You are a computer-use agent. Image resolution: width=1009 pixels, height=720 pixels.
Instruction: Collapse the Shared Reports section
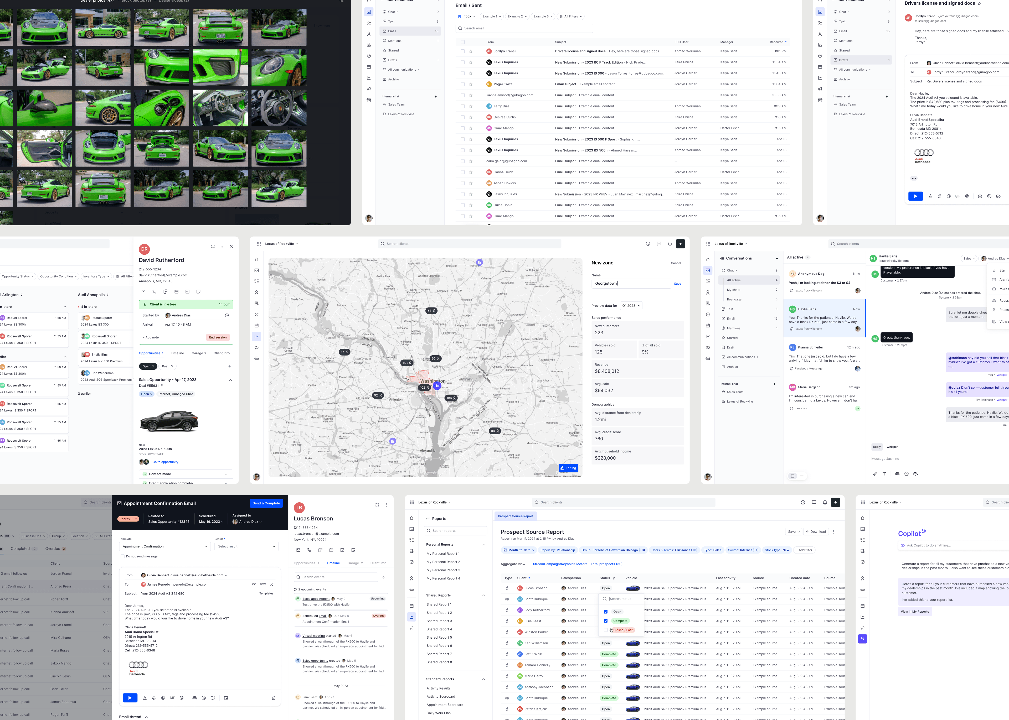tap(483, 596)
